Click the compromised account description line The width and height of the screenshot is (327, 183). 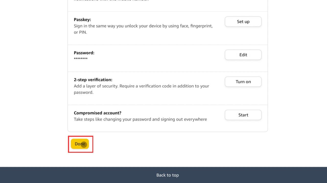(x=140, y=119)
